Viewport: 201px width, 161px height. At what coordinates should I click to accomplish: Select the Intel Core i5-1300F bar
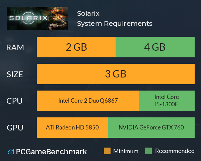[x=167, y=101]
